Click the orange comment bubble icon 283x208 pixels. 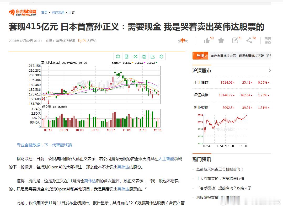(x=80, y=41)
